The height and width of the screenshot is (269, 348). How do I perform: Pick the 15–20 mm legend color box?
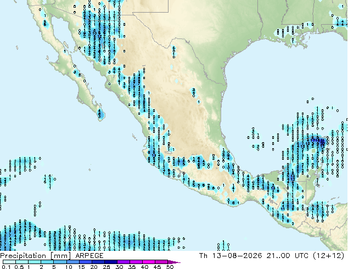click(85, 262)
